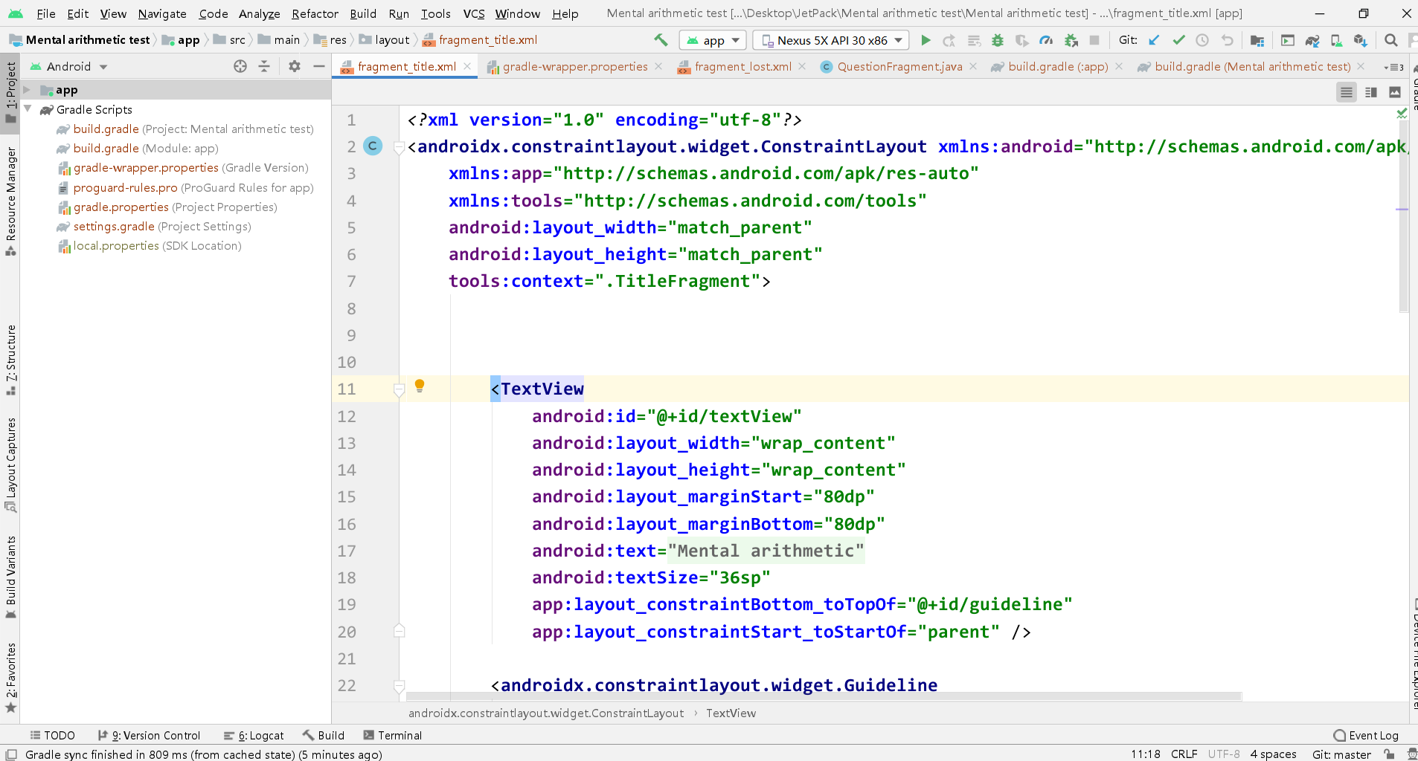This screenshot has height=761, width=1418.
Task: Toggle the Layout Captures tool window
Action: tap(10, 465)
